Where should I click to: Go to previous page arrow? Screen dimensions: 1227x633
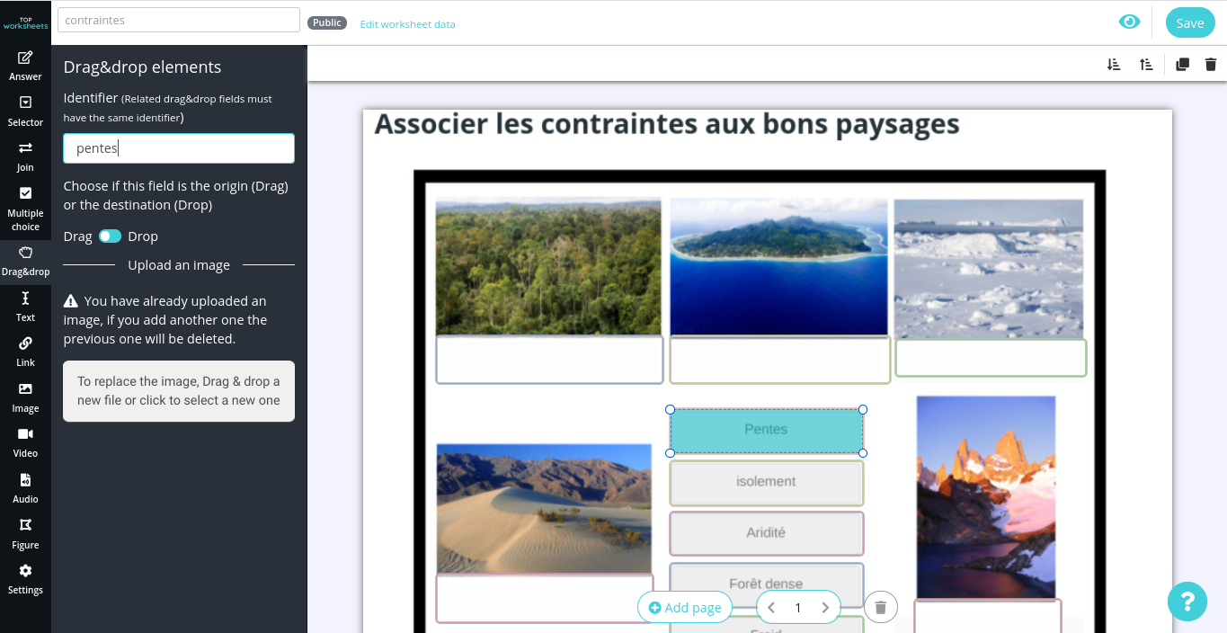click(x=771, y=608)
